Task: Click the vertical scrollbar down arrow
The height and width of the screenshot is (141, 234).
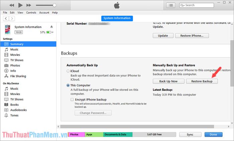Action: pyautogui.click(x=232, y=123)
